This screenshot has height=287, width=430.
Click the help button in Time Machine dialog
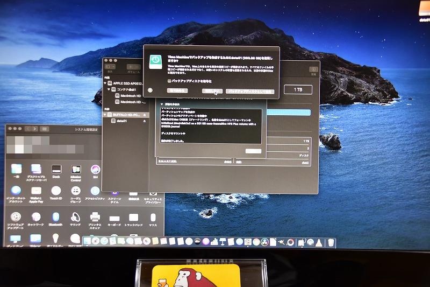(150, 90)
